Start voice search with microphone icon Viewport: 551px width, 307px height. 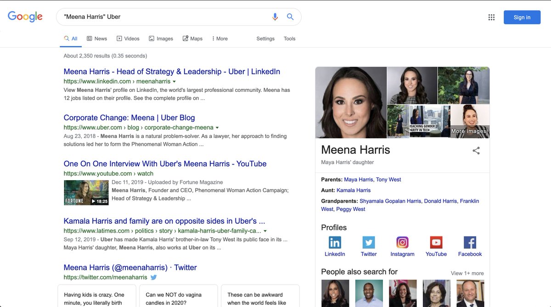[275, 17]
